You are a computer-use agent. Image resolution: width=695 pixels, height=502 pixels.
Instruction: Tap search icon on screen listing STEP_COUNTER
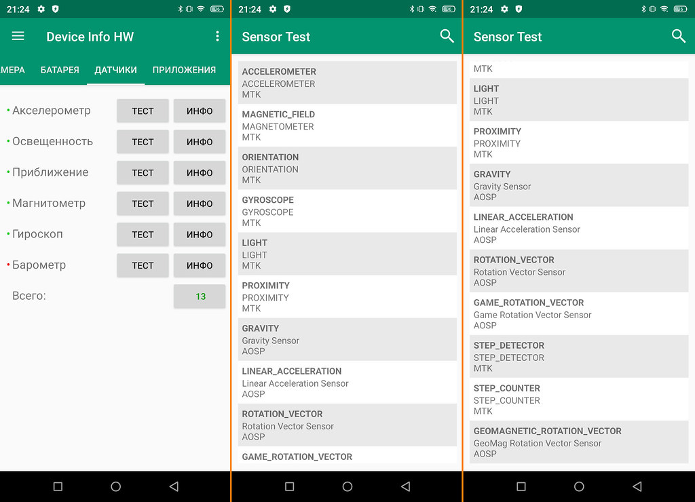click(x=678, y=37)
